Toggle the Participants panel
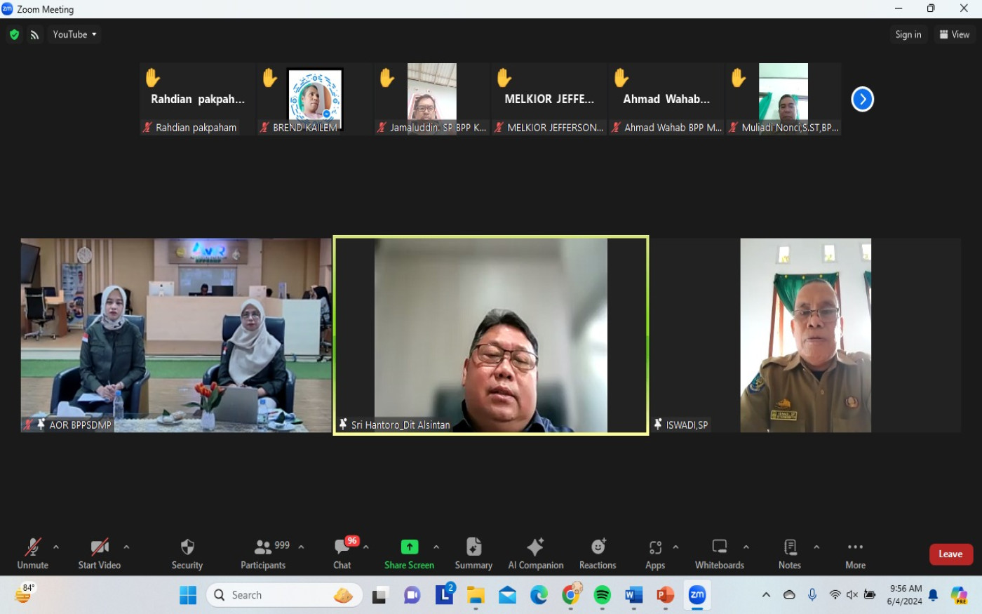 click(264, 554)
